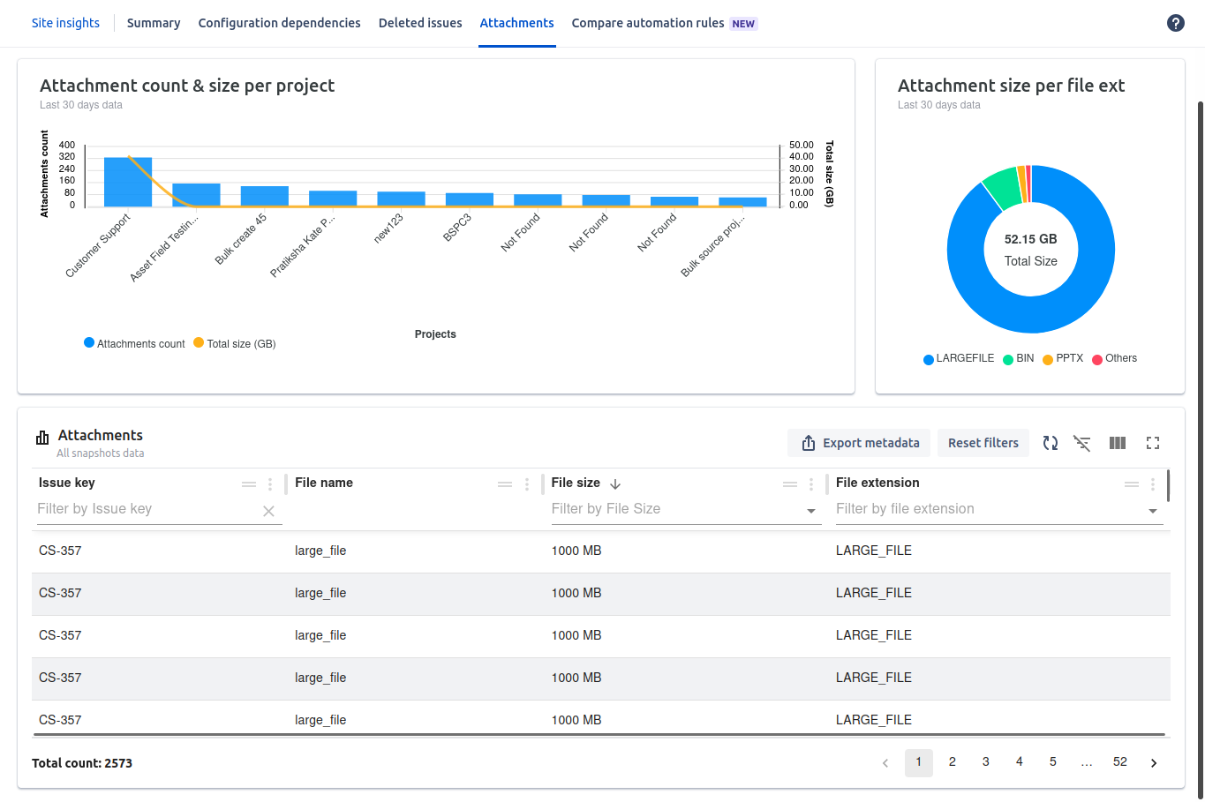Focus the Filter by Issue key field
The height and width of the screenshot is (802, 1205).
coord(147,510)
